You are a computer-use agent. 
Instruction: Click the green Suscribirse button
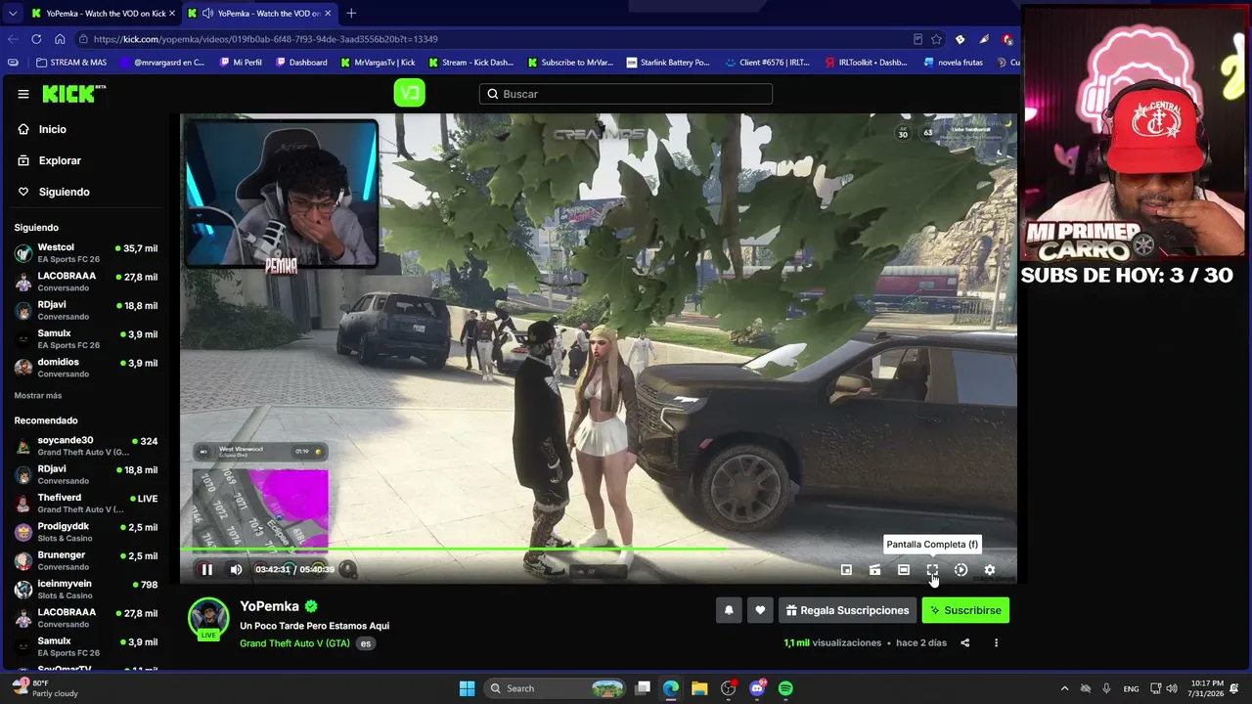pyautogui.click(x=965, y=610)
